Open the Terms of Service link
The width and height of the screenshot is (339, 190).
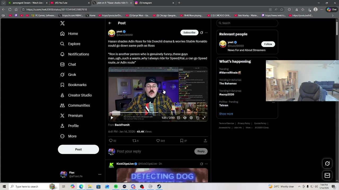226,123
